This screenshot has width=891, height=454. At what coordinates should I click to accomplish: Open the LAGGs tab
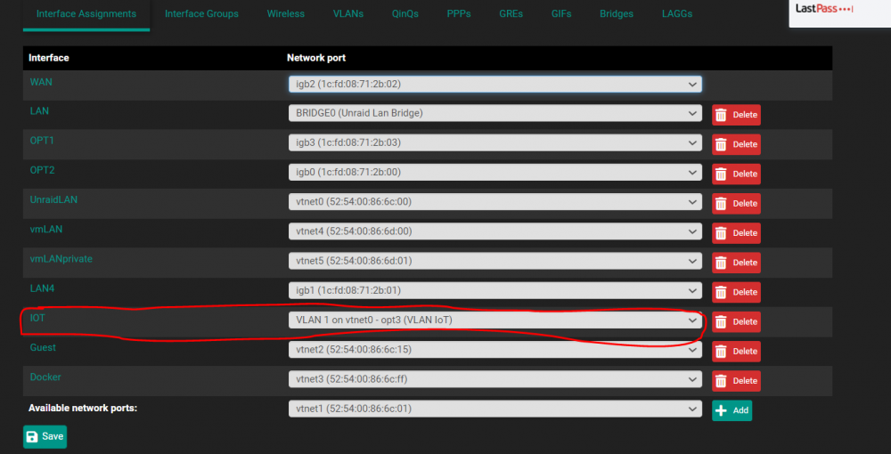point(677,13)
